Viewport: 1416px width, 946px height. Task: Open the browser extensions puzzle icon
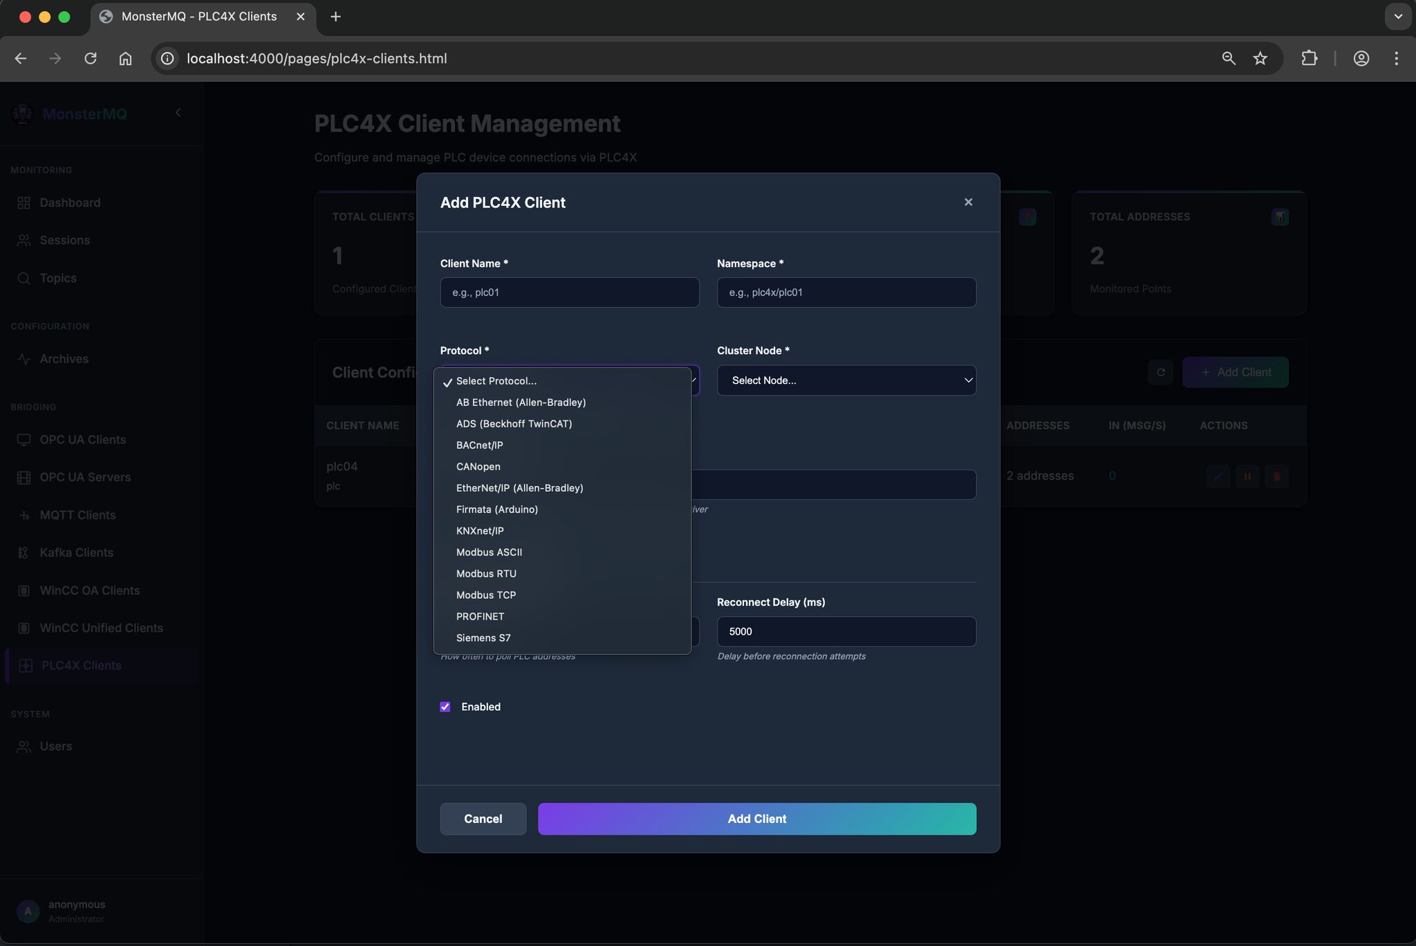pyautogui.click(x=1309, y=59)
